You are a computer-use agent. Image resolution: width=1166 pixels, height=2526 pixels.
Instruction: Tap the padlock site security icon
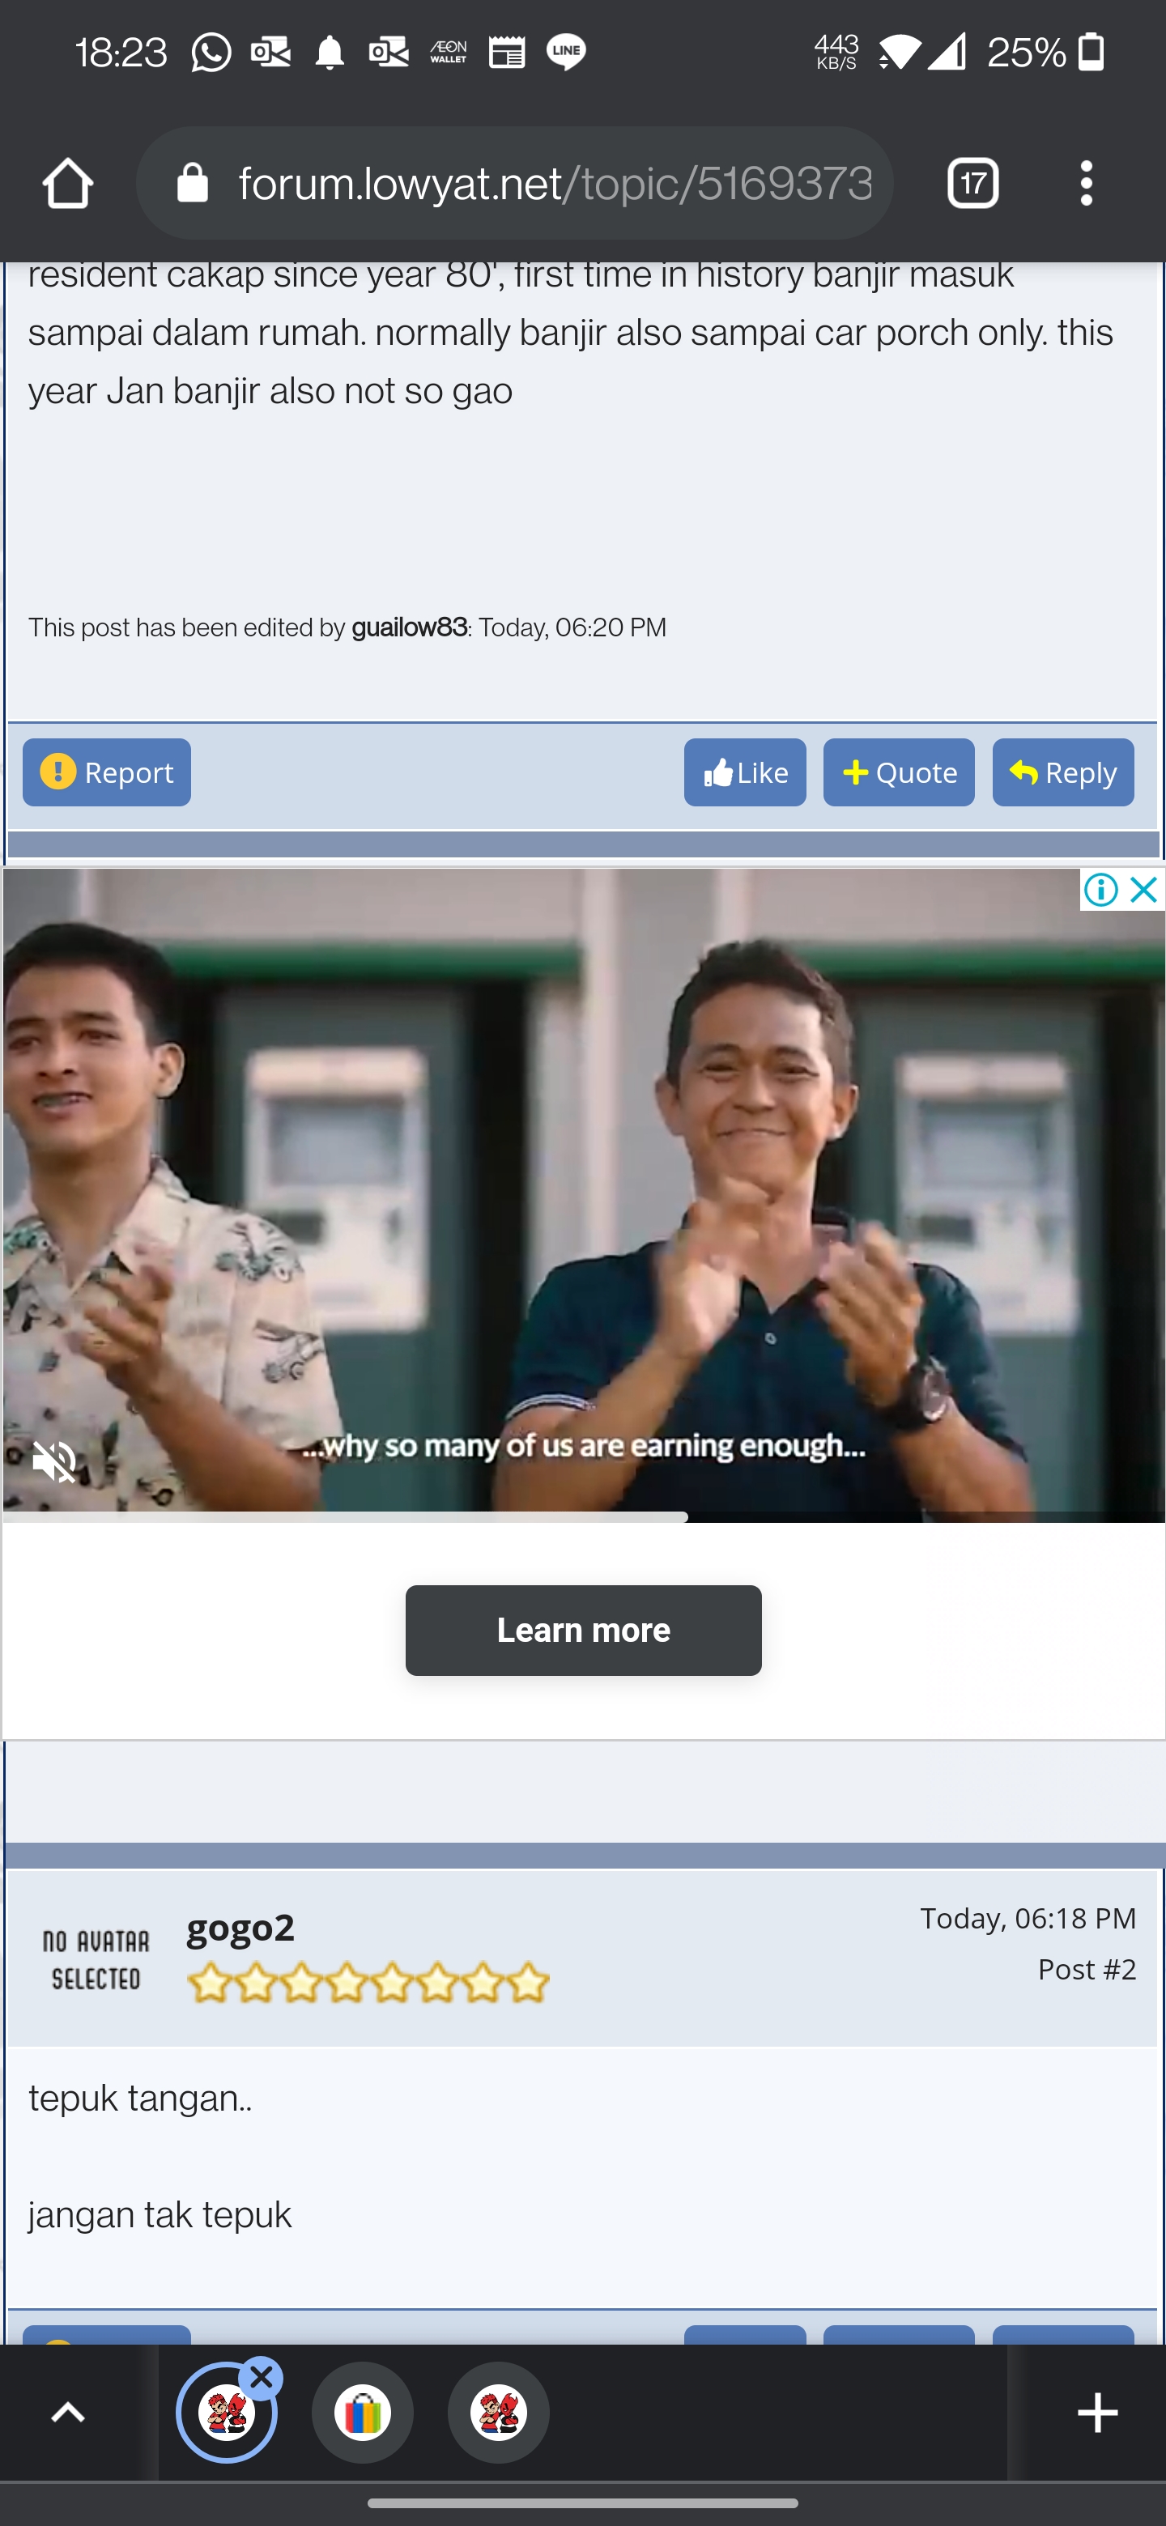pos(192,183)
